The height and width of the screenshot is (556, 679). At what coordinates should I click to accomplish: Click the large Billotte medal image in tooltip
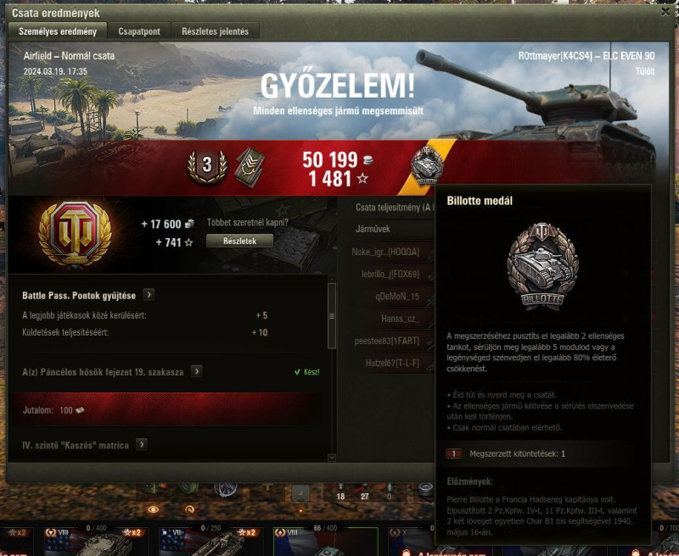(x=542, y=266)
